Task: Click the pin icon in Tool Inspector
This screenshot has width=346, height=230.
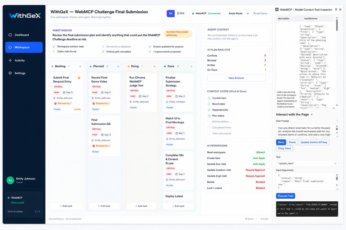Action: point(336,9)
